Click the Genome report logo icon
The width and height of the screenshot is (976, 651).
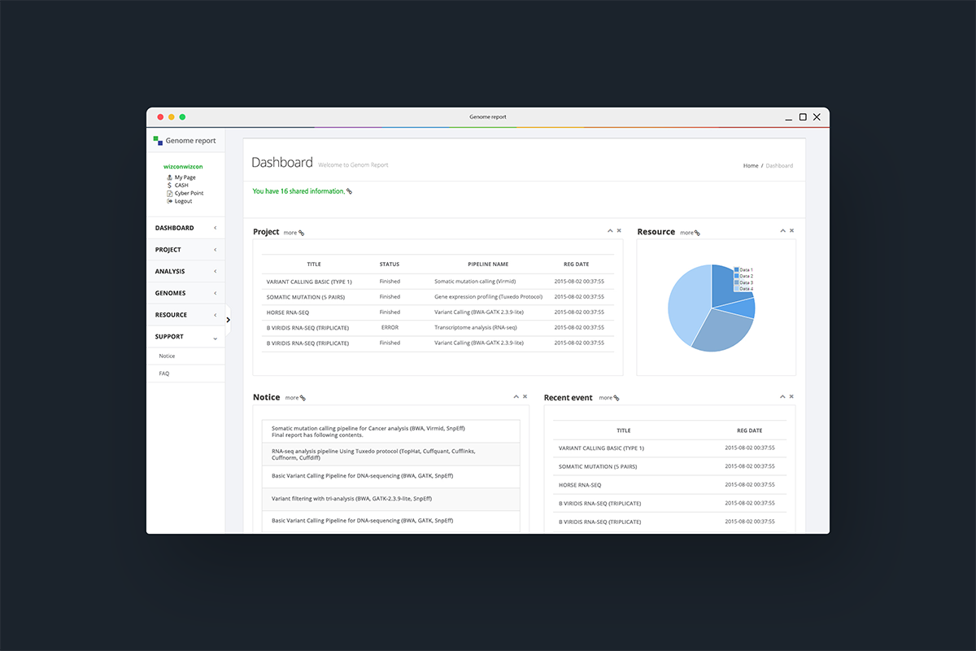tap(158, 141)
